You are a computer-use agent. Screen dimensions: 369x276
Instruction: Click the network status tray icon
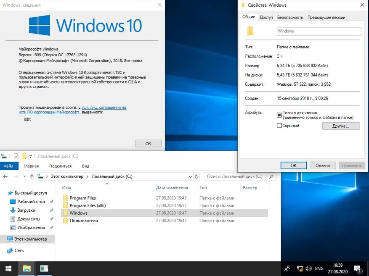tap(300, 268)
